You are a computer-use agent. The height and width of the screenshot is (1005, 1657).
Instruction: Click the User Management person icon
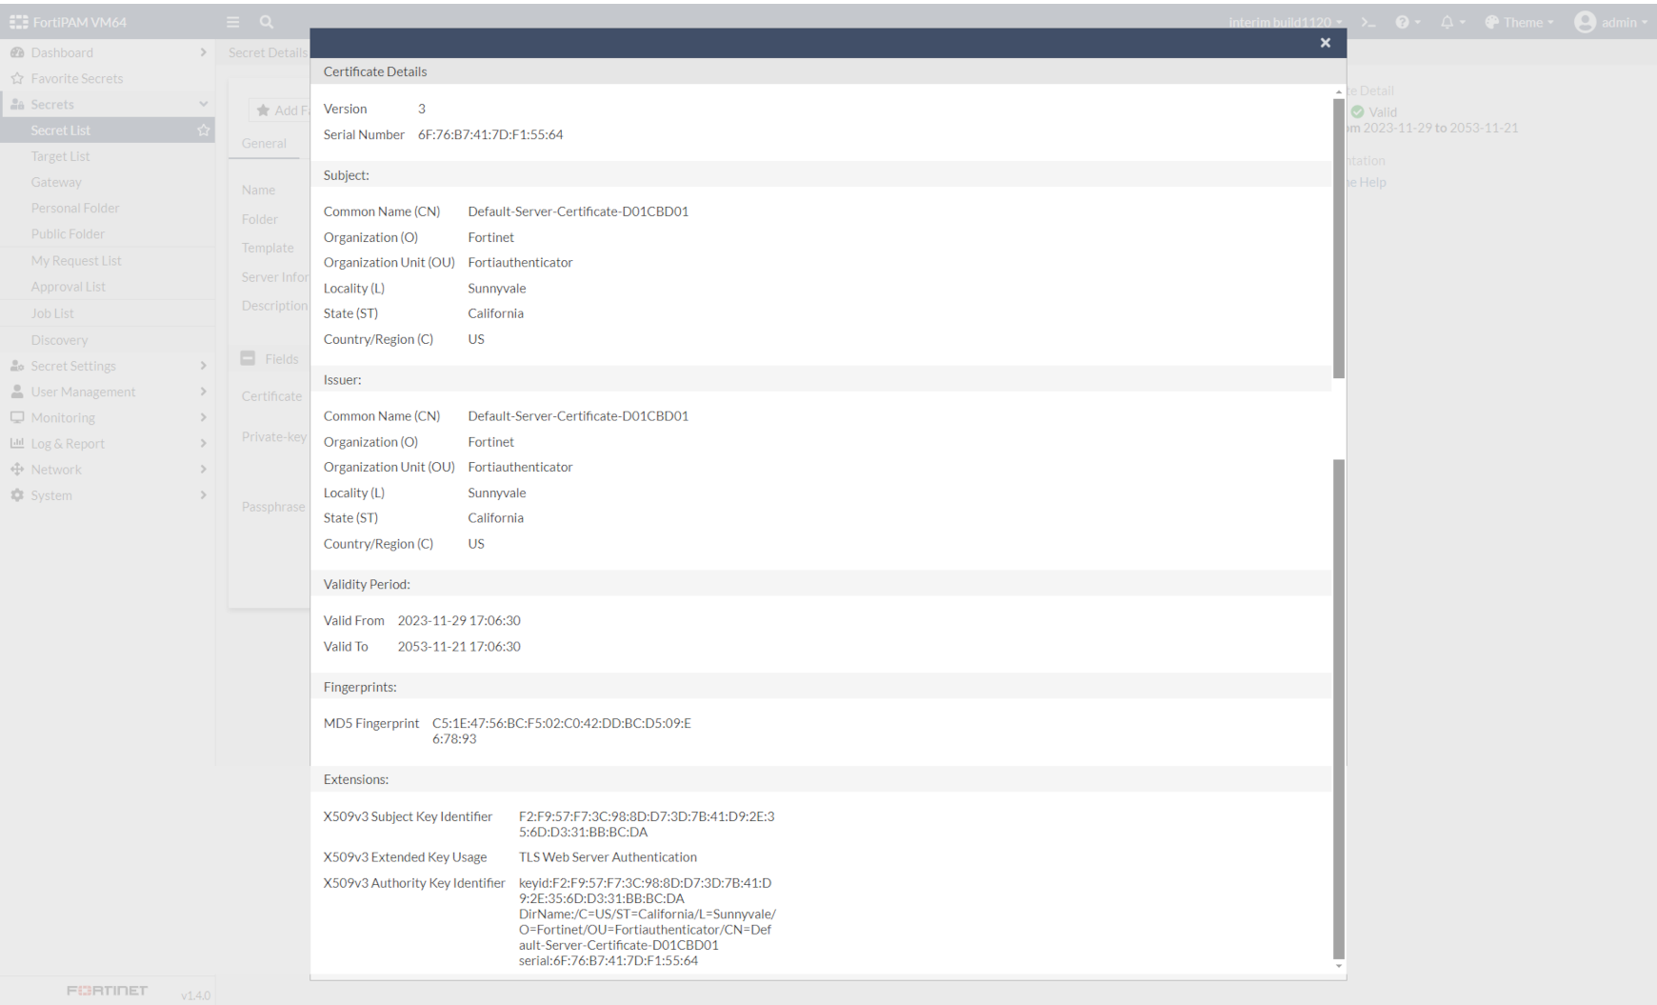17,392
